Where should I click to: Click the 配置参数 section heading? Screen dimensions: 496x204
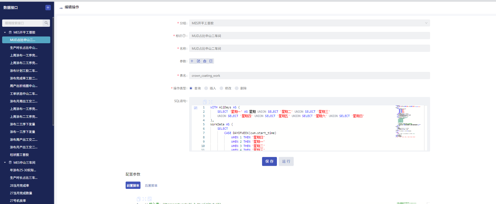coord(133,174)
